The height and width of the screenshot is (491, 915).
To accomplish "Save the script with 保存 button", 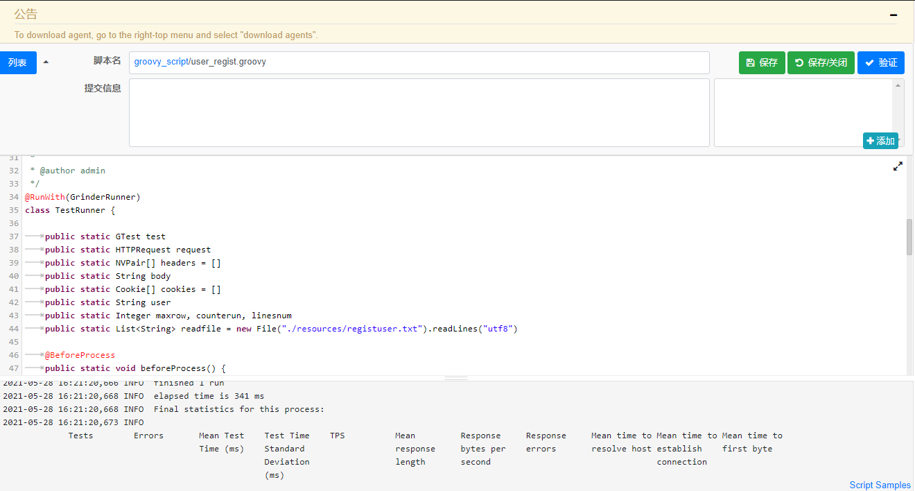I will 761,62.
